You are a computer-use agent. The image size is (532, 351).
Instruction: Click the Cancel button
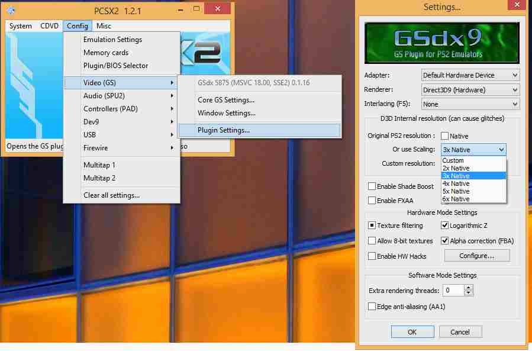point(460,331)
